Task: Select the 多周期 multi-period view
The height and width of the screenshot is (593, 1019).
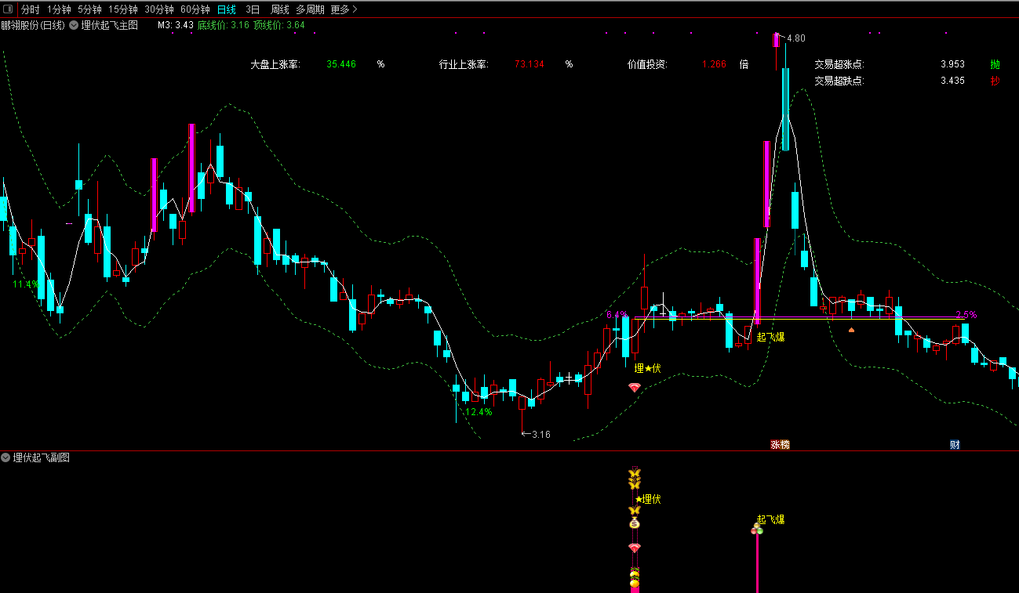Action: point(310,9)
